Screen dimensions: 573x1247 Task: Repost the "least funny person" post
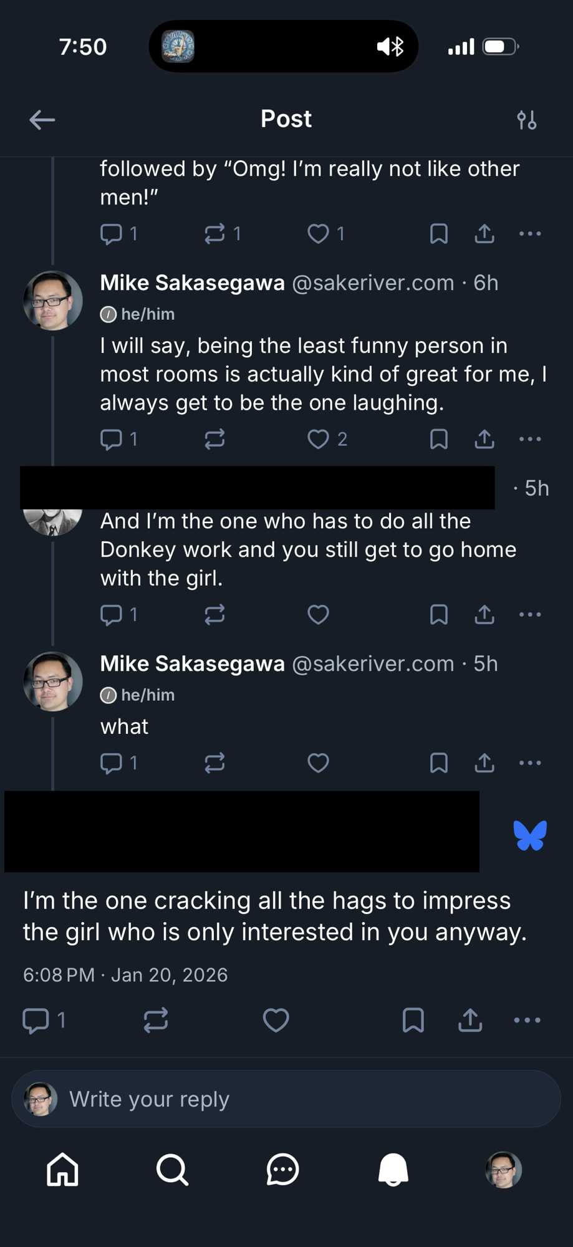pos(214,439)
